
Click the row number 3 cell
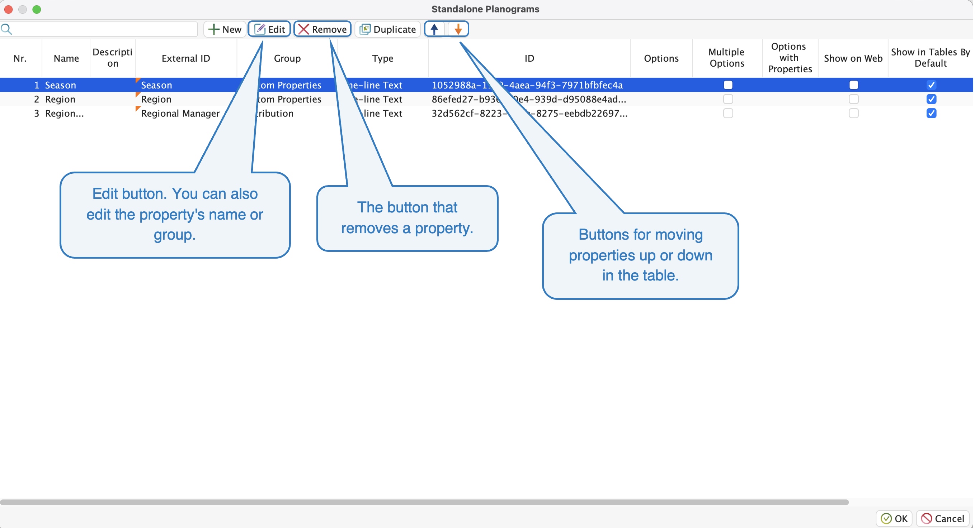20,113
